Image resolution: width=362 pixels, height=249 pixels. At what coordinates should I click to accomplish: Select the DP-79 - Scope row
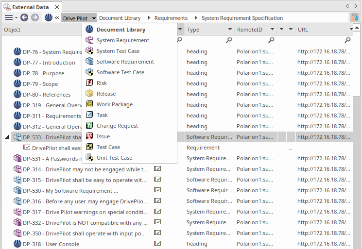(x=40, y=84)
